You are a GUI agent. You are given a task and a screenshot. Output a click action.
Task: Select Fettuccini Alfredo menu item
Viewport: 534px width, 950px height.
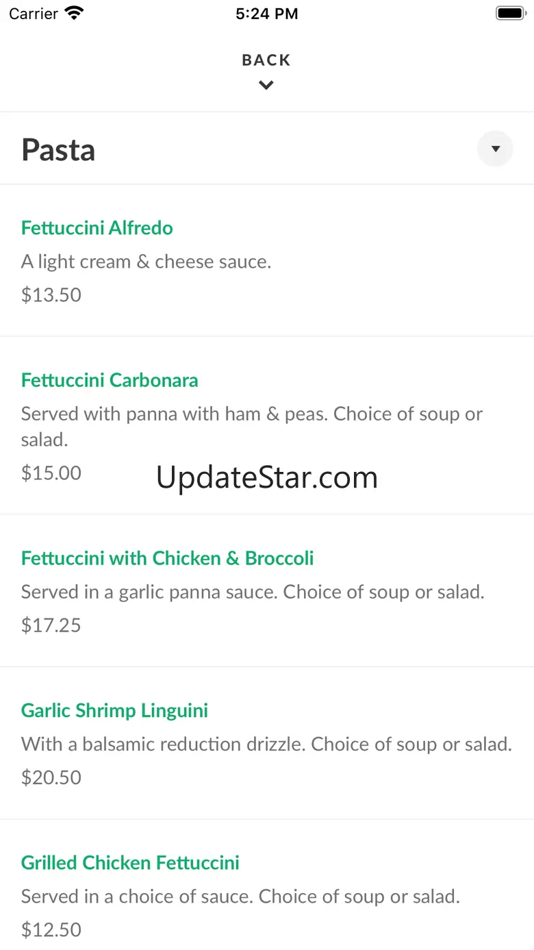97,228
